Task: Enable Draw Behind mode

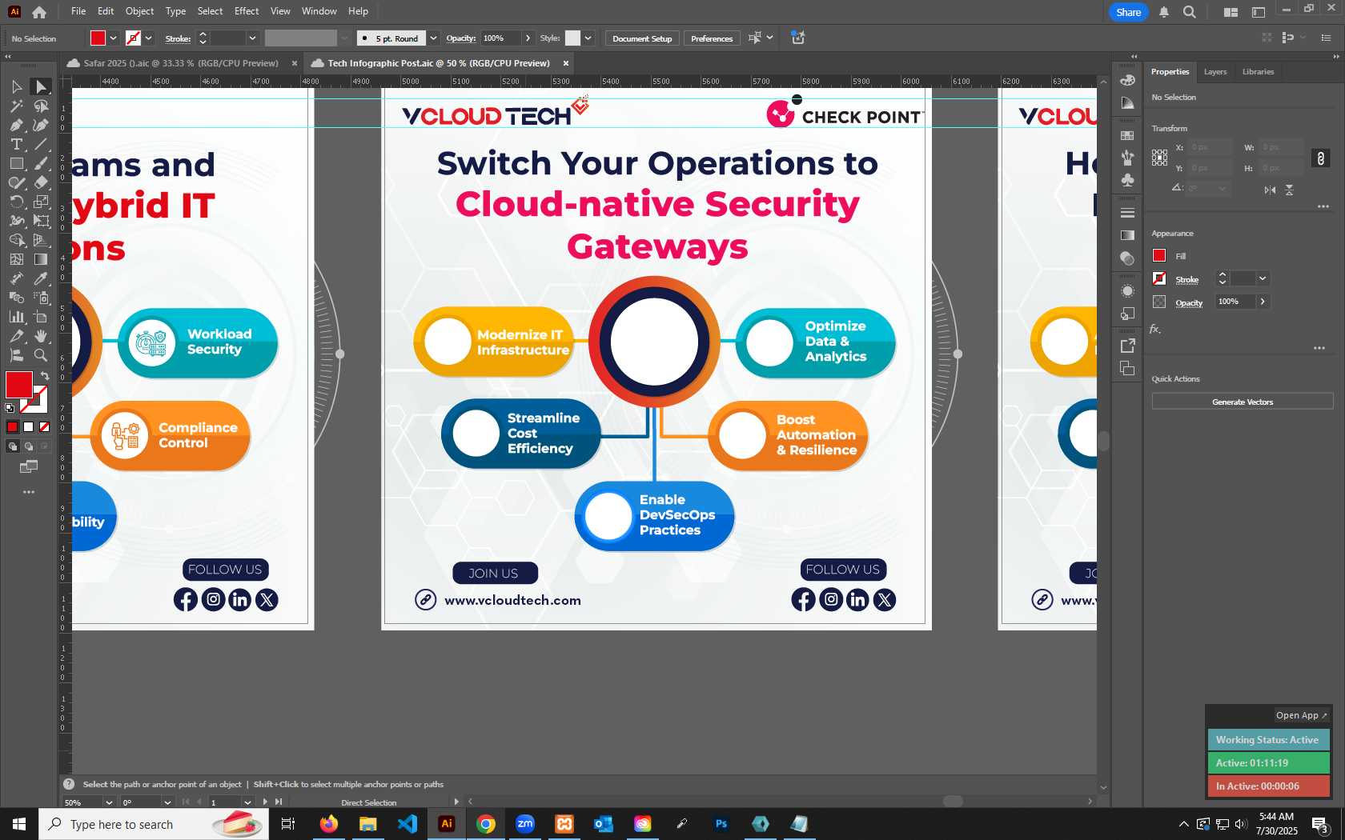Action: point(28,446)
